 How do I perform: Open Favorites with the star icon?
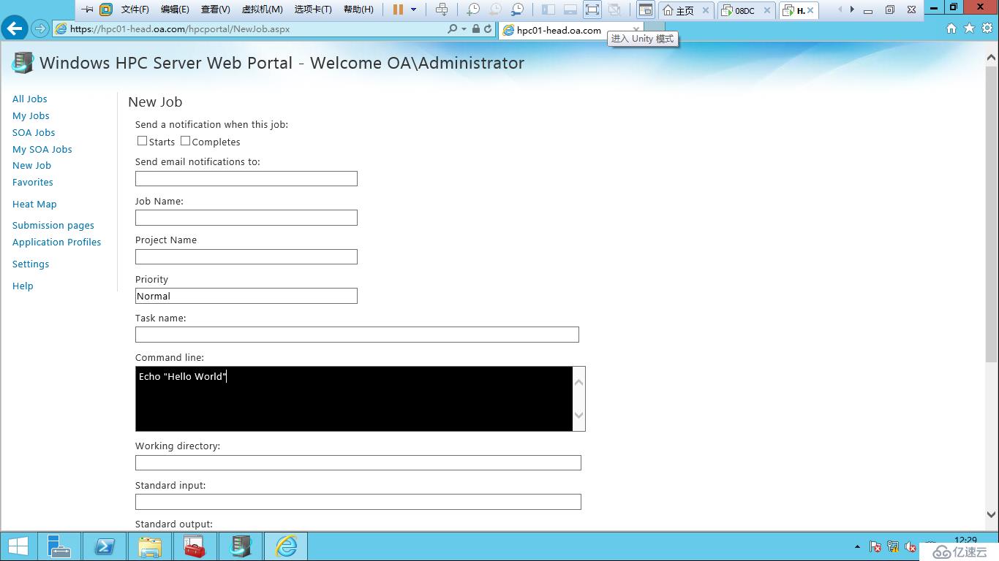[x=969, y=28]
